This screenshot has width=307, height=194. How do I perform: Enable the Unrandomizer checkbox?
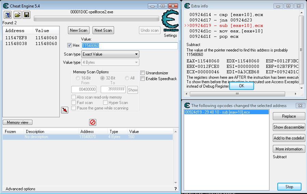point(142,73)
